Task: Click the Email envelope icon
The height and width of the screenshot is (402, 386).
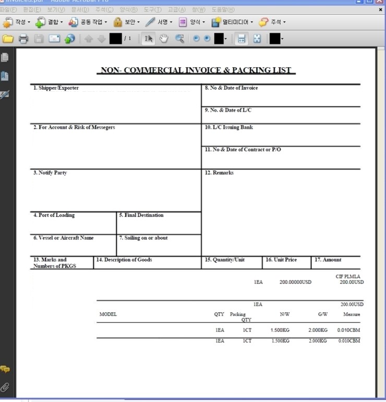Action: 54,39
